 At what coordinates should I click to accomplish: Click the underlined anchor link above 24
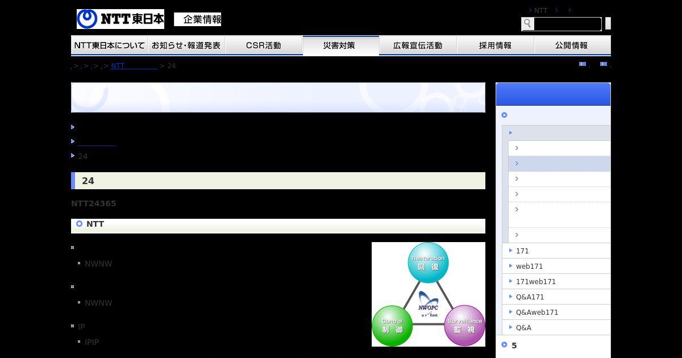[x=97, y=141]
